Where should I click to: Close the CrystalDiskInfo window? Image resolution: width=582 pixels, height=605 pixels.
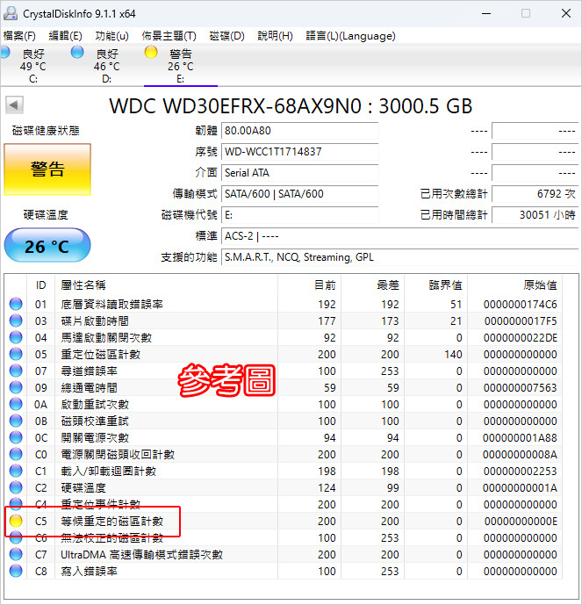(566, 13)
